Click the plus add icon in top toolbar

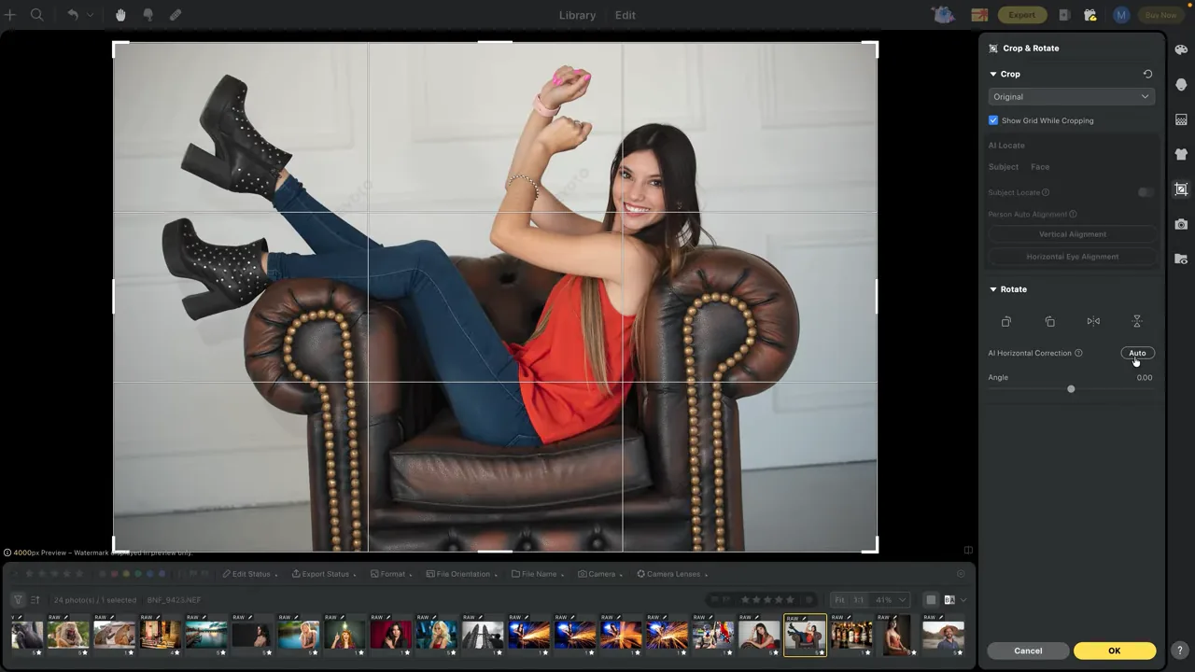[11, 15]
